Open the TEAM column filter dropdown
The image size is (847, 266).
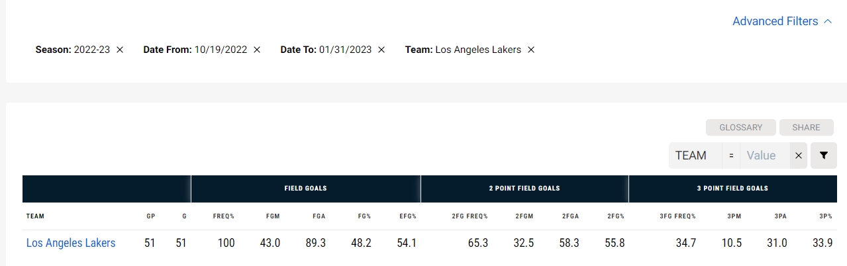click(x=695, y=155)
